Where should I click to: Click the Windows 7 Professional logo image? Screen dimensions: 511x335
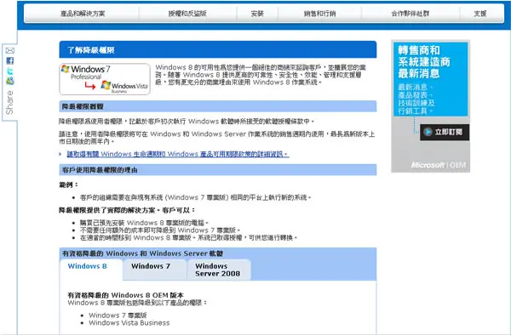pyautogui.click(x=86, y=72)
